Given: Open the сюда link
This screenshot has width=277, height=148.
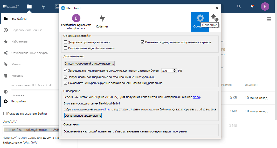Looking at the screenshot, I should coord(196,97).
